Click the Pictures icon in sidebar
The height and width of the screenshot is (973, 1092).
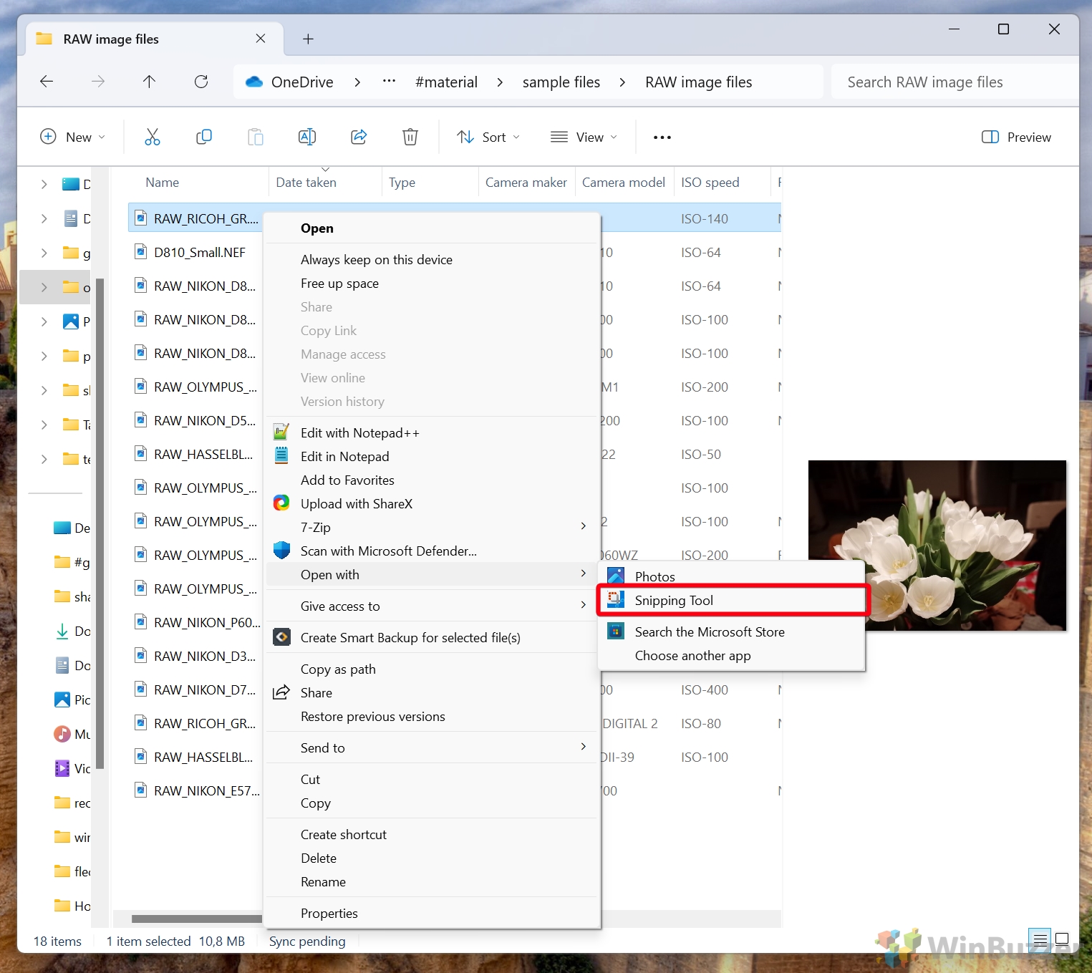coord(62,700)
